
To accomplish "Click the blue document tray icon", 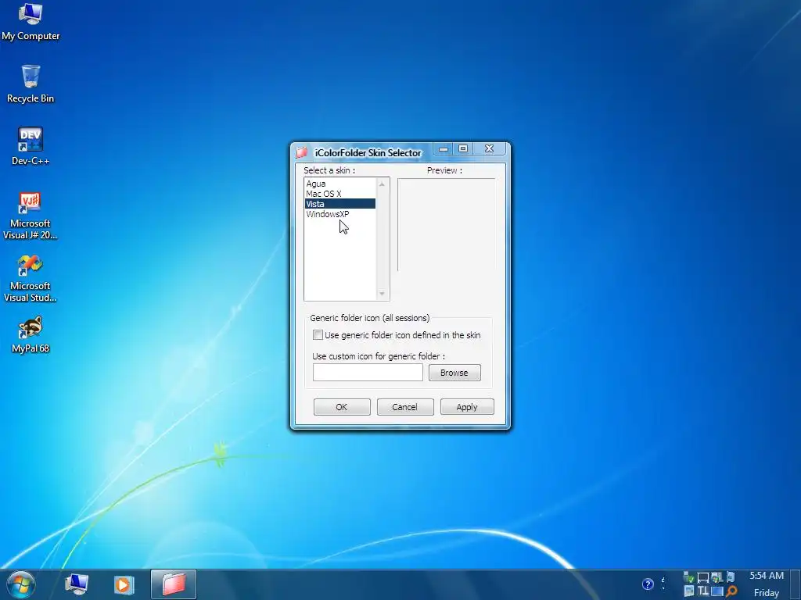I will click(x=731, y=577).
